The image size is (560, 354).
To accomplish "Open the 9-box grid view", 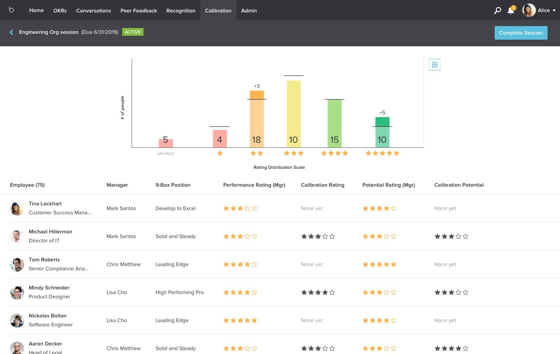I will click(434, 65).
